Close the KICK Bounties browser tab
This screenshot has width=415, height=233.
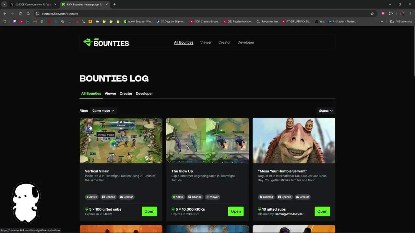107,5
